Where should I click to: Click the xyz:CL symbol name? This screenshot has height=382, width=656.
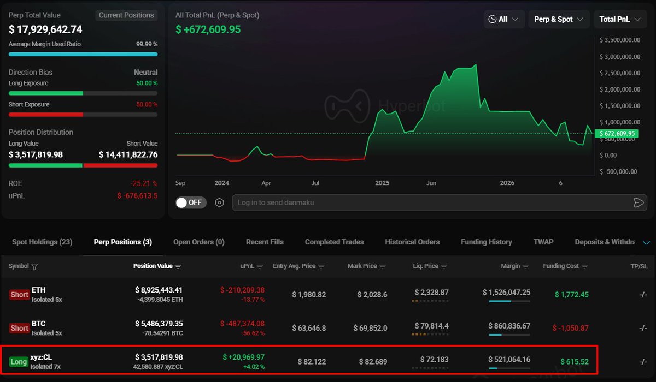(41, 357)
